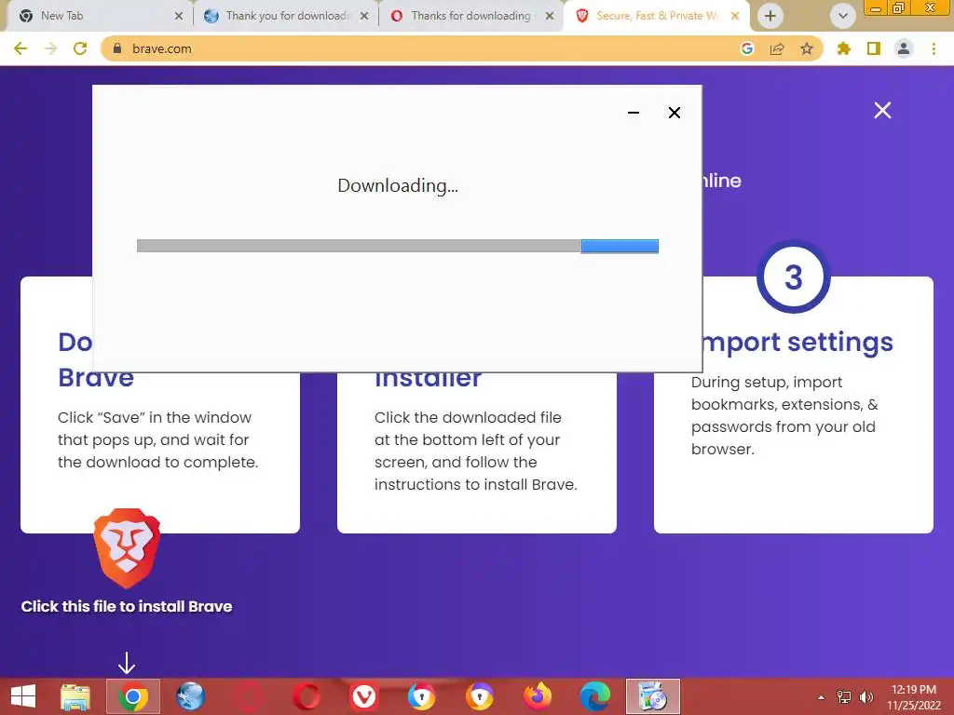This screenshot has height=715, width=954.
Task: Close the Opera 'Thanks for downloading' tab
Action: (x=550, y=16)
